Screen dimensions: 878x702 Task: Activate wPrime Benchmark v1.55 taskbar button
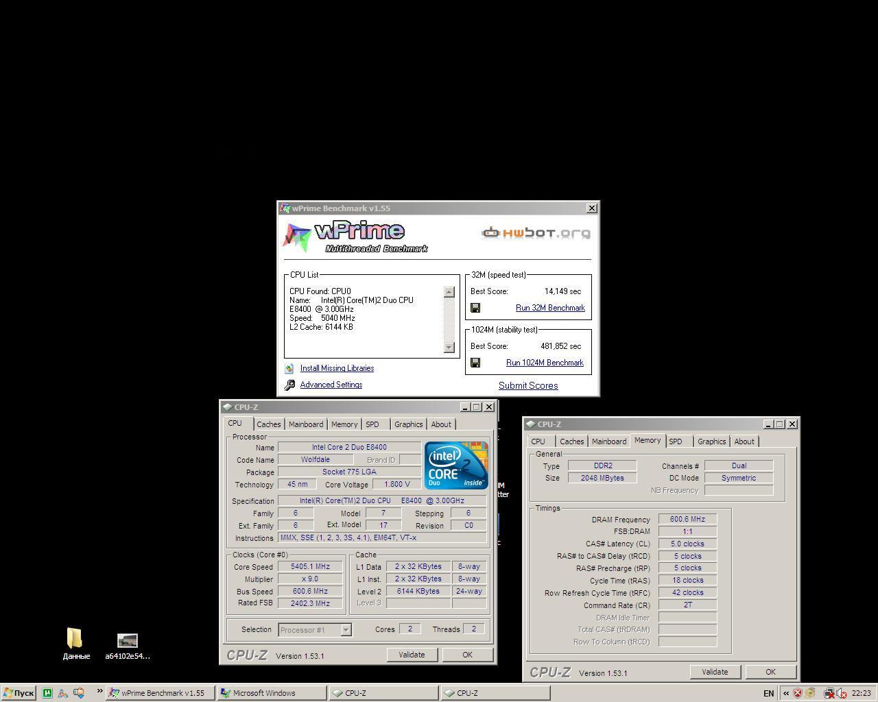coord(160,693)
